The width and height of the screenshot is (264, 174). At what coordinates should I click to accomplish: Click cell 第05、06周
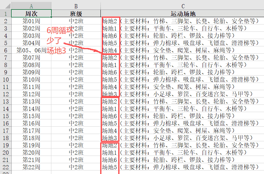coord(31,50)
